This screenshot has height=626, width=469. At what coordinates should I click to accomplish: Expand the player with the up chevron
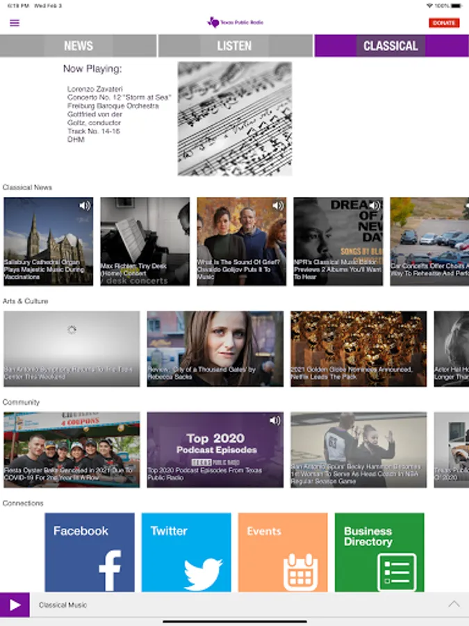pyautogui.click(x=454, y=604)
